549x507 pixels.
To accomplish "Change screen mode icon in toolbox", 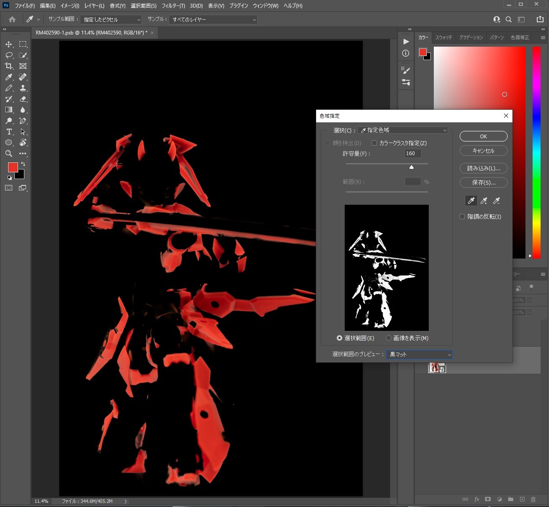I will pyautogui.click(x=23, y=188).
